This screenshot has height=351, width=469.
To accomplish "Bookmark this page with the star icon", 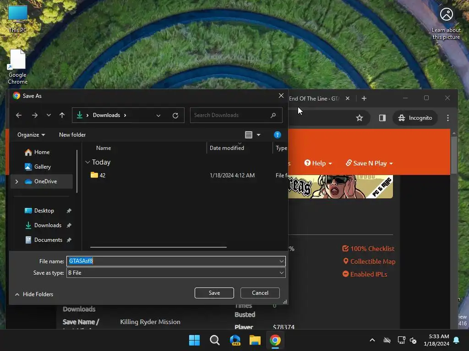I will tap(360, 118).
